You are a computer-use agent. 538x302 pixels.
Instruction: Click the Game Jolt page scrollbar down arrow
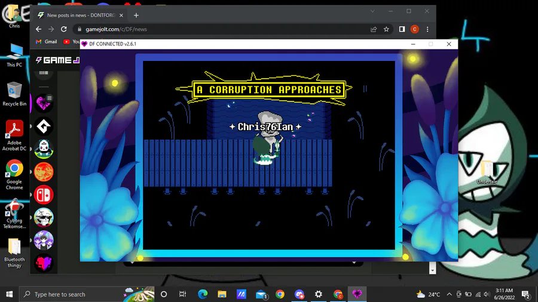(x=432, y=270)
